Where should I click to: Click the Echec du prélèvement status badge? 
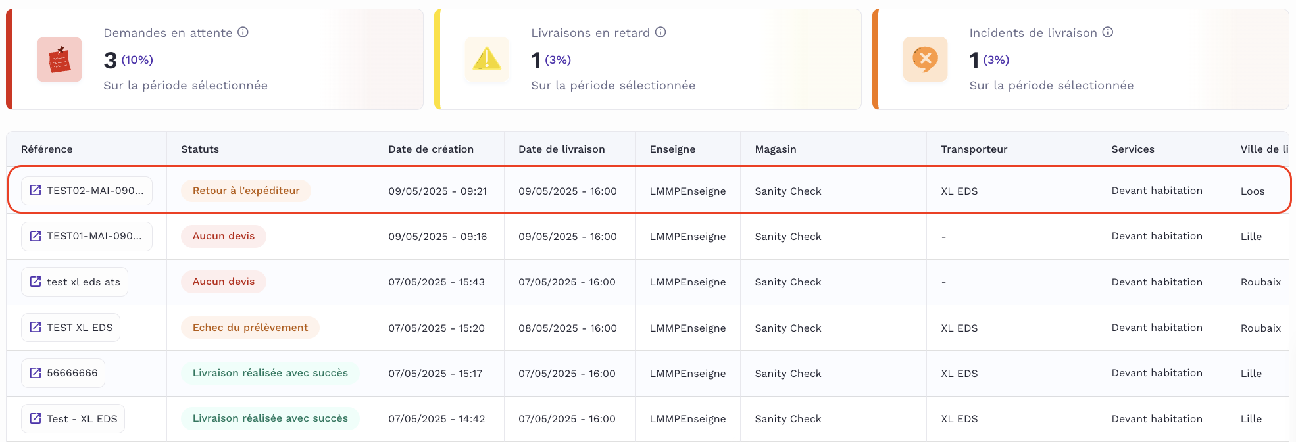250,328
